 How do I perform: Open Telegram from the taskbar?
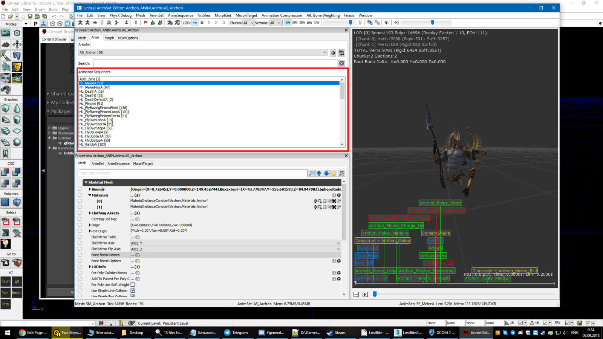(x=236, y=333)
